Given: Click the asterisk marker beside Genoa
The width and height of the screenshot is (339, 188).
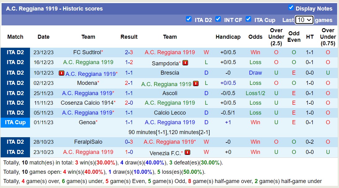Looking at the screenshot, I should click(97, 120).
